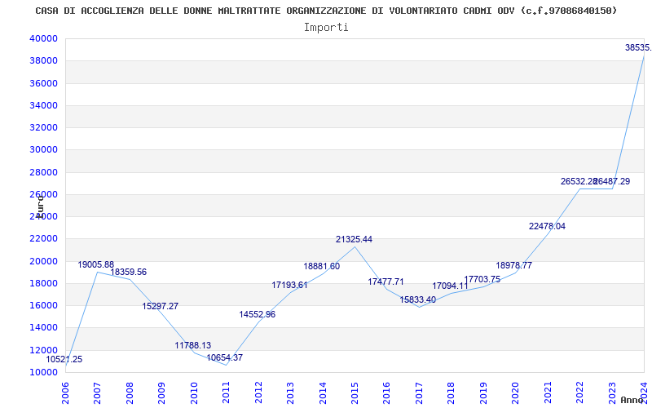The image size is (652, 408).
Task: Select the 2019 x-axis year
Action: [484, 393]
